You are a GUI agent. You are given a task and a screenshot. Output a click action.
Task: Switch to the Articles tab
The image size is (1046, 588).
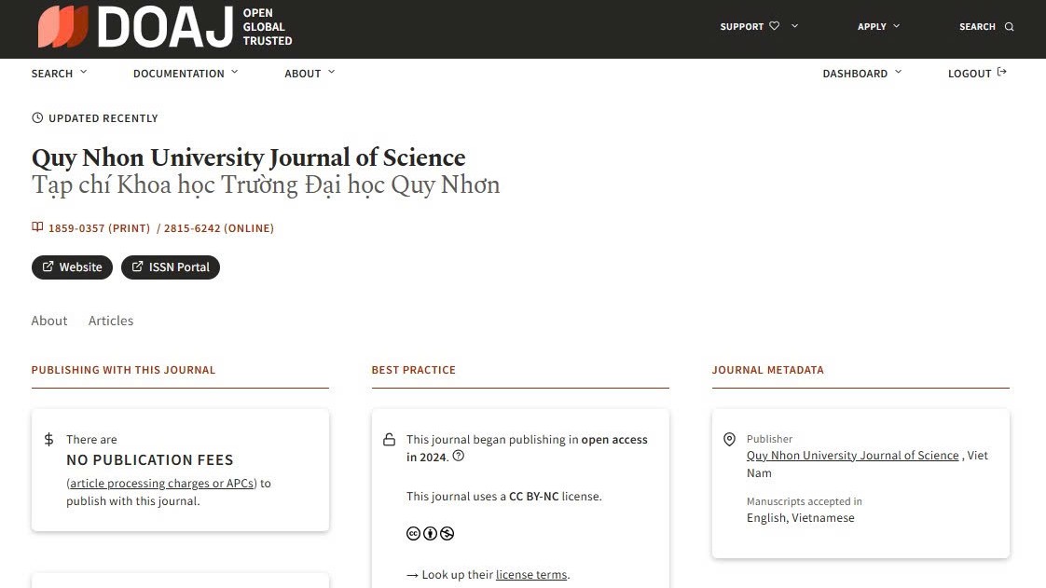(111, 321)
